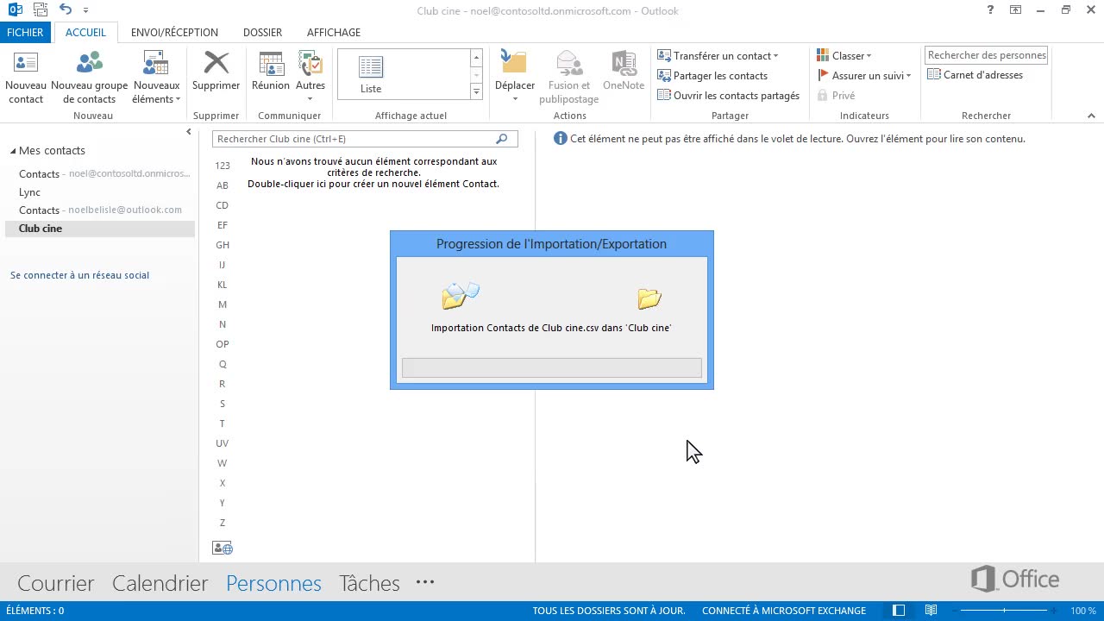Jump to Z in contact index

click(x=223, y=523)
